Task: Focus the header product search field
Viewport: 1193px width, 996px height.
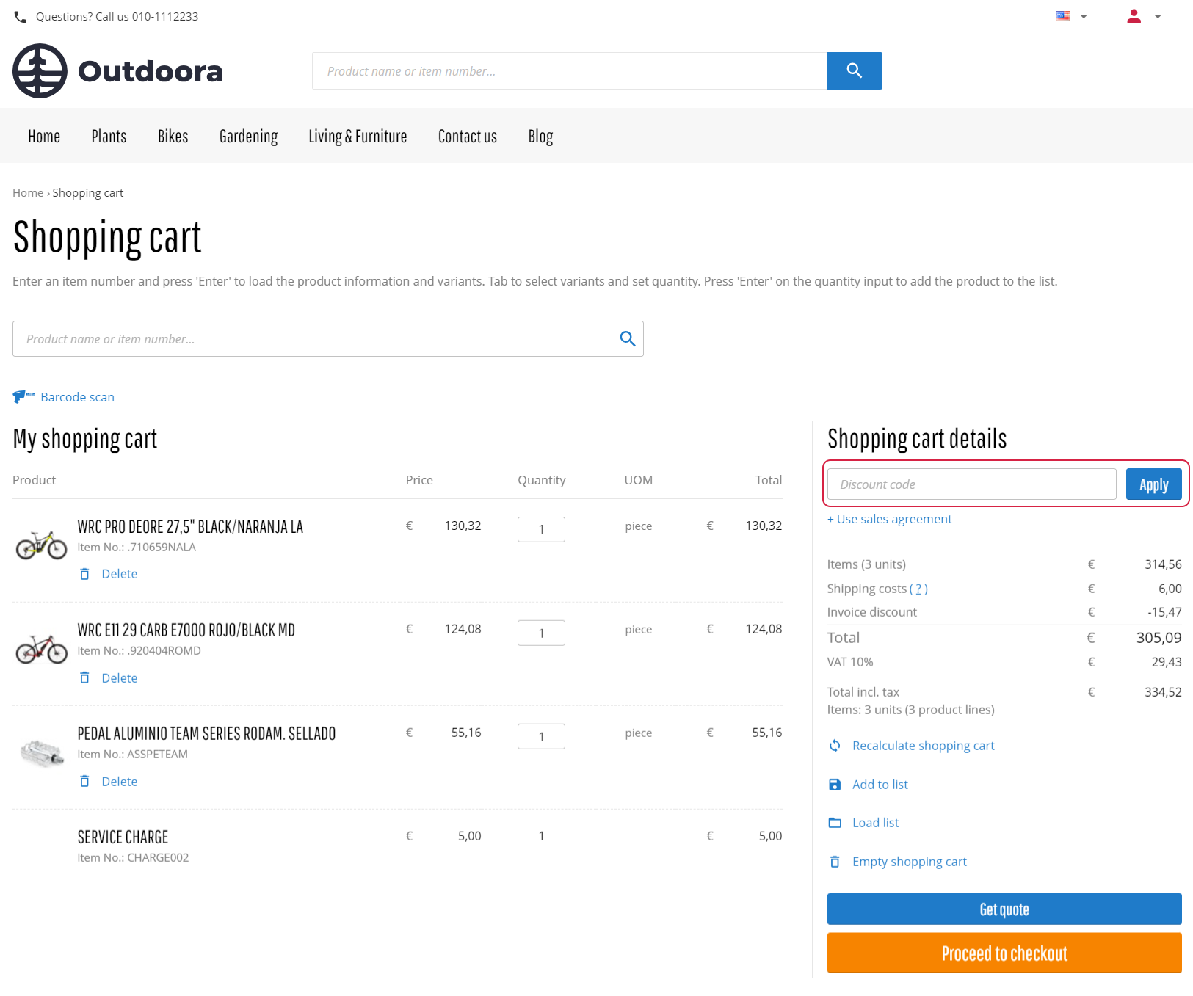Action: point(569,70)
